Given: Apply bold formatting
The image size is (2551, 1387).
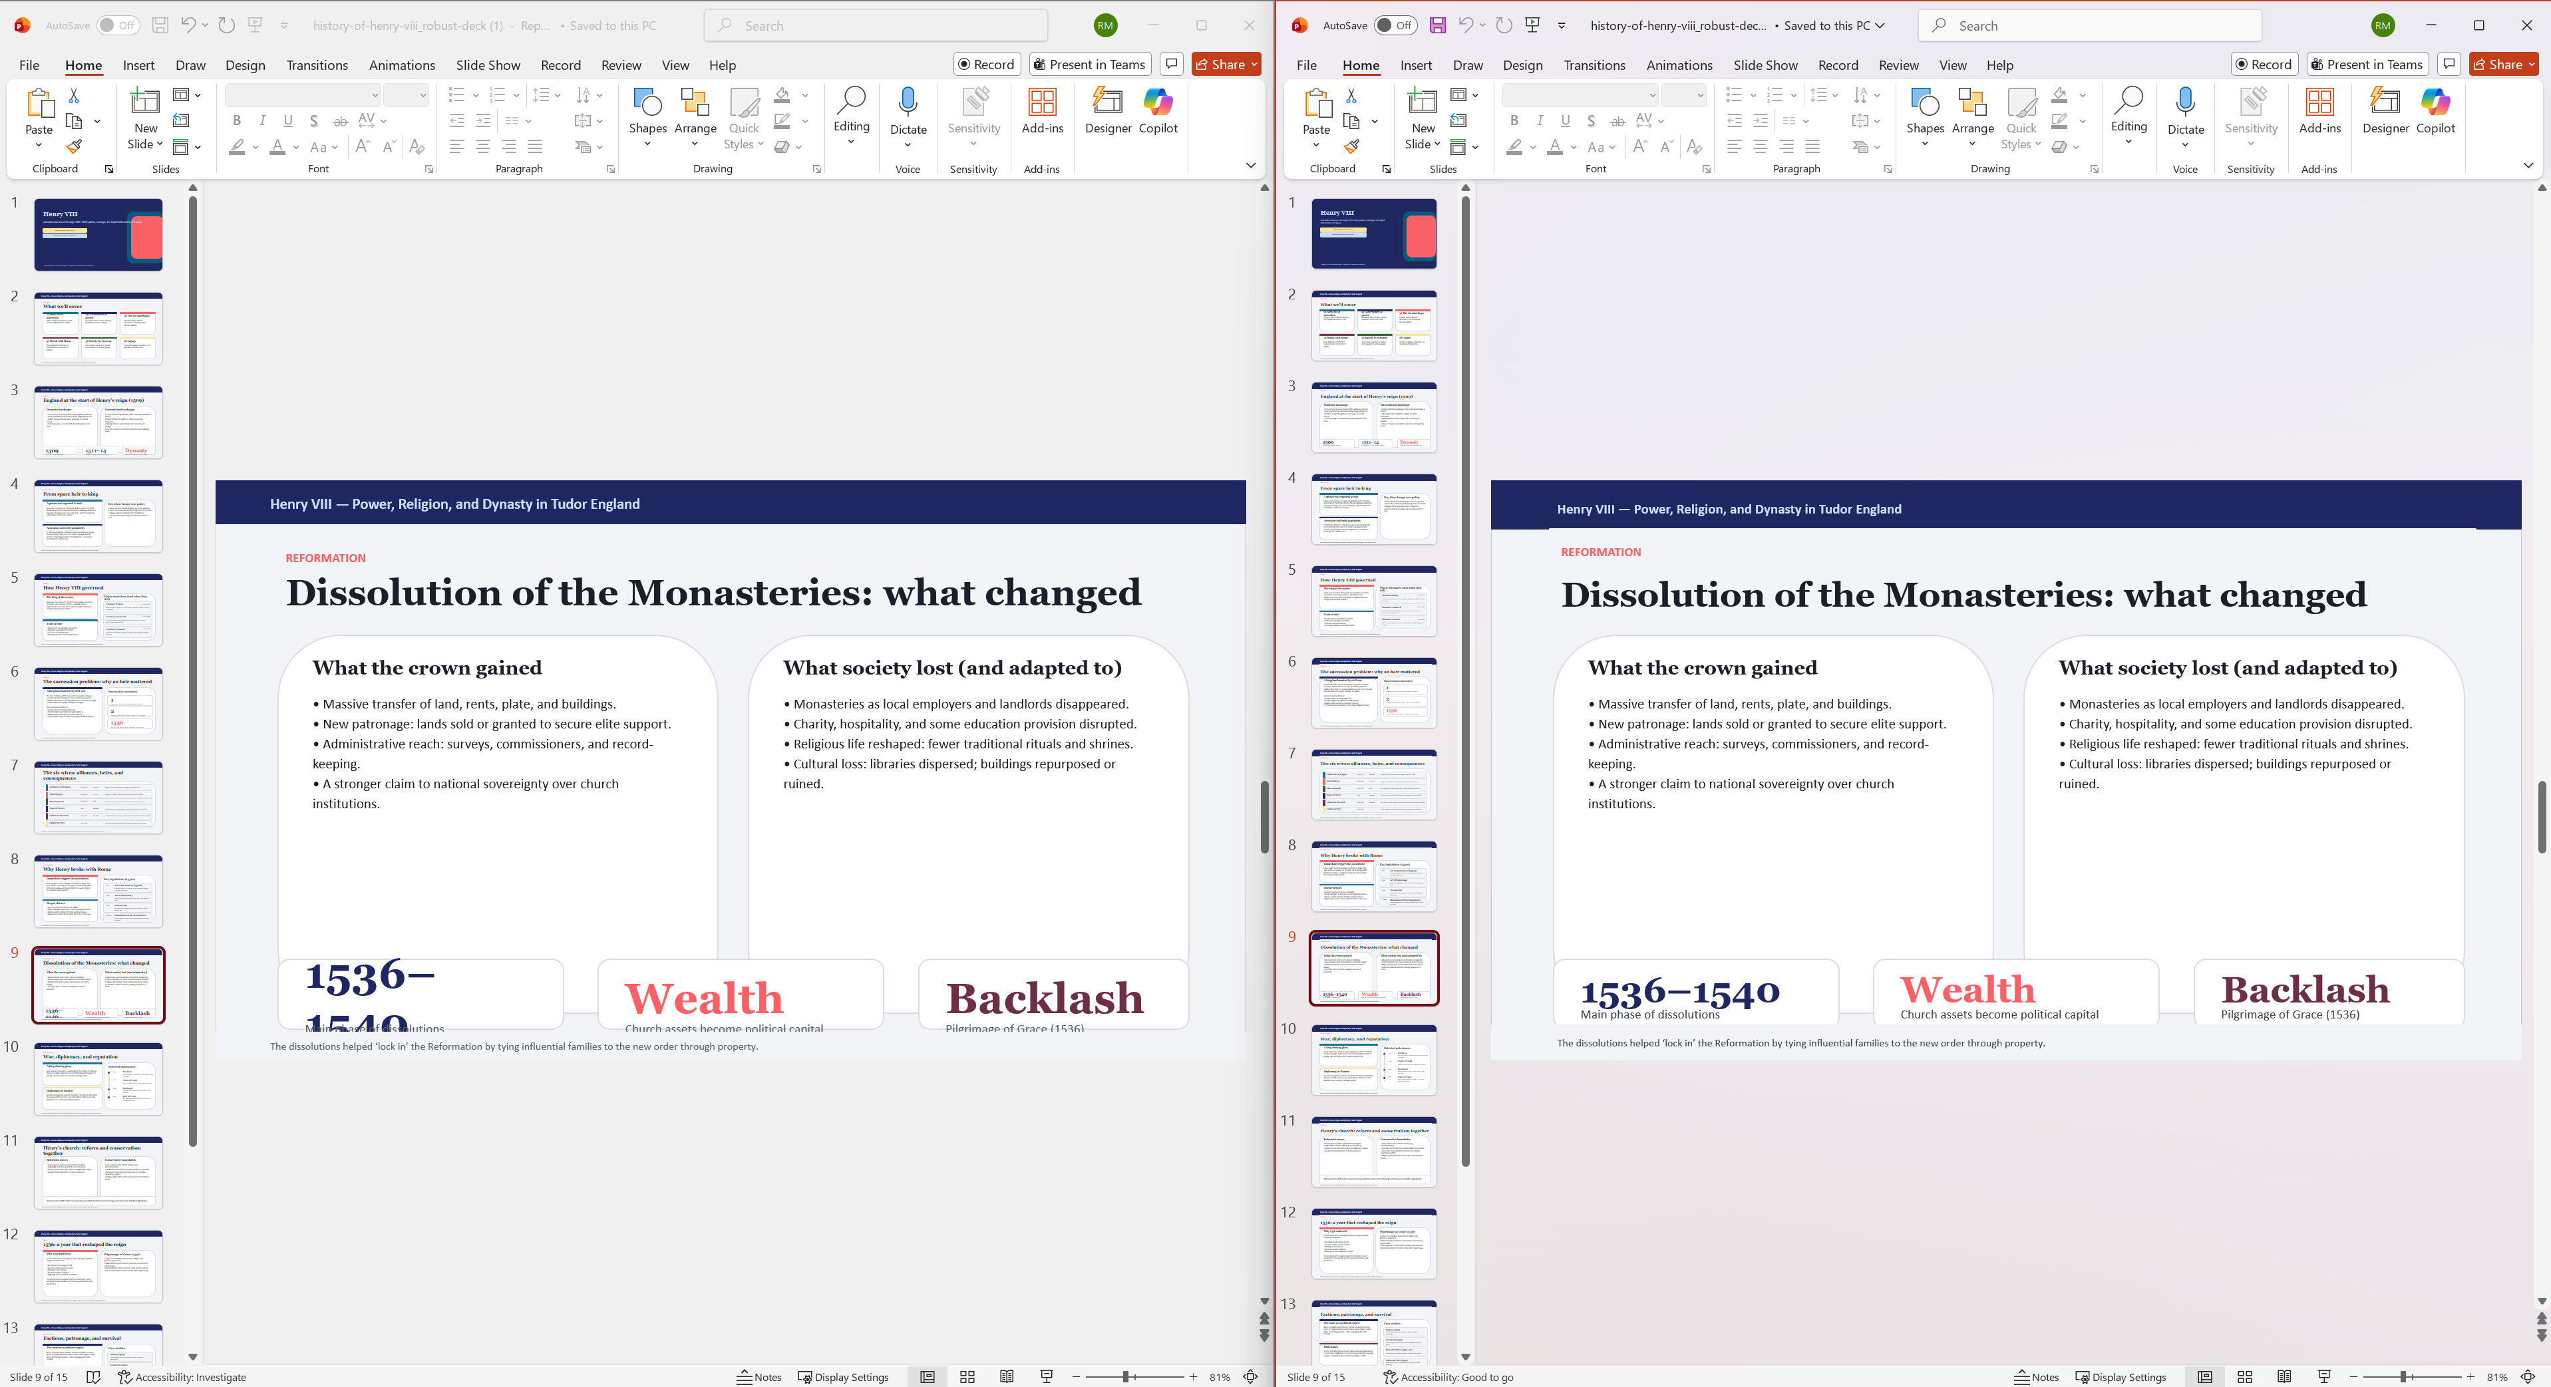Looking at the screenshot, I should [237, 121].
